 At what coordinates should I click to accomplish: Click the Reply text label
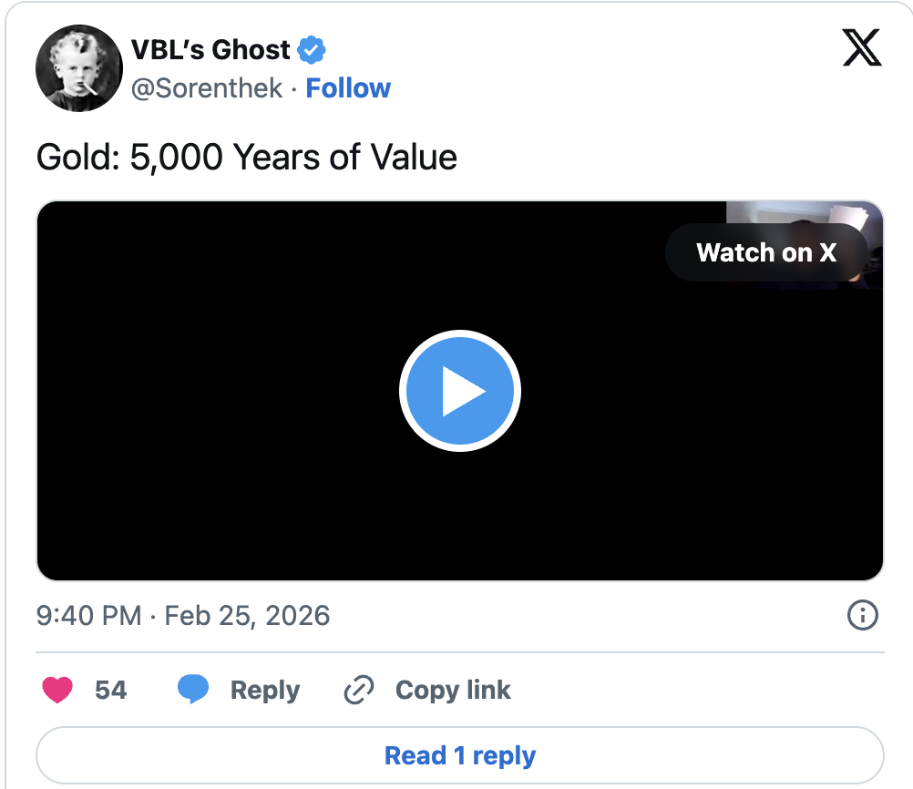tap(264, 690)
